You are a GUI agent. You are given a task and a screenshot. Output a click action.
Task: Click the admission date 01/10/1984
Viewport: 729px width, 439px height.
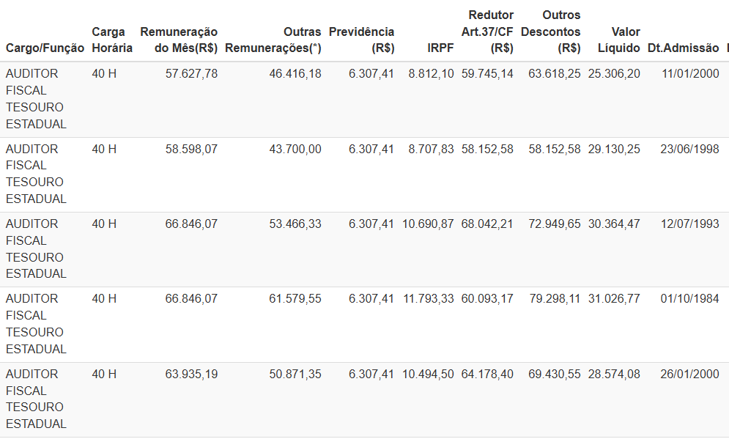click(690, 299)
